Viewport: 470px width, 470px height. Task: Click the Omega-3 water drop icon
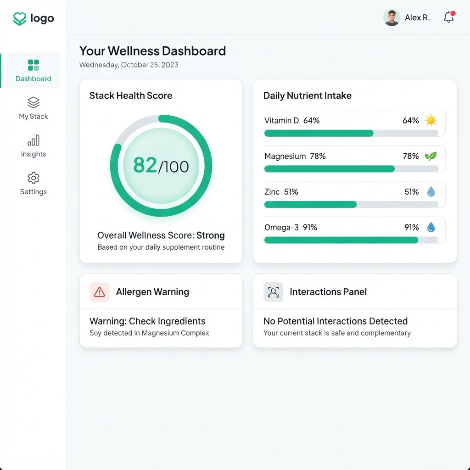click(x=431, y=227)
